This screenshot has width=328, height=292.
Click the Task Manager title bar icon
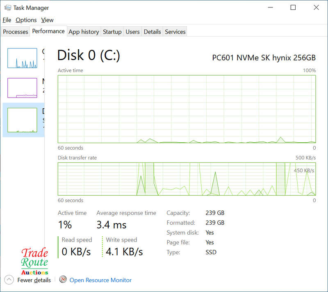click(x=7, y=8)
